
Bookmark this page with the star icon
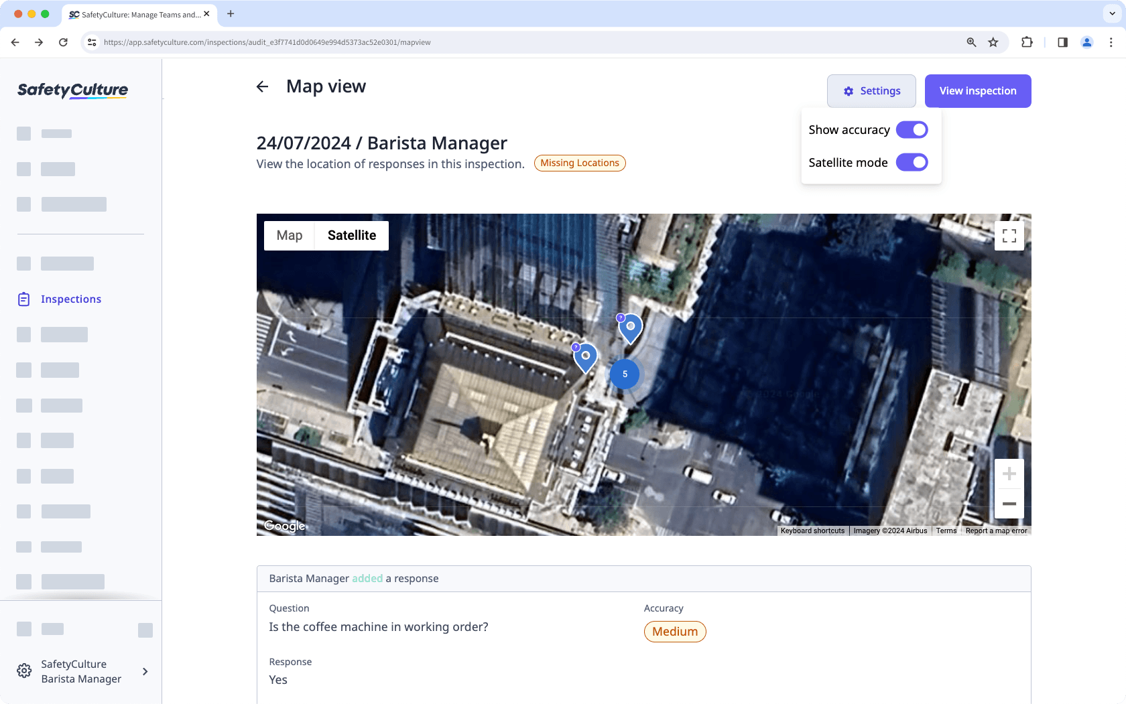(x=993, y=42)
